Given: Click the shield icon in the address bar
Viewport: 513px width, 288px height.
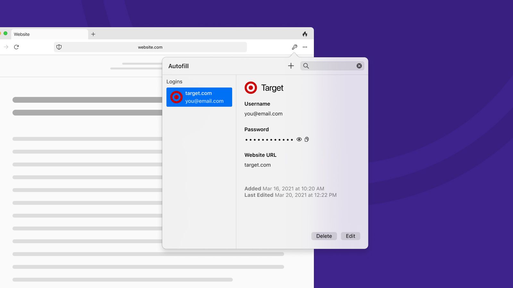Looking at the screenshot, I should 59,47.
